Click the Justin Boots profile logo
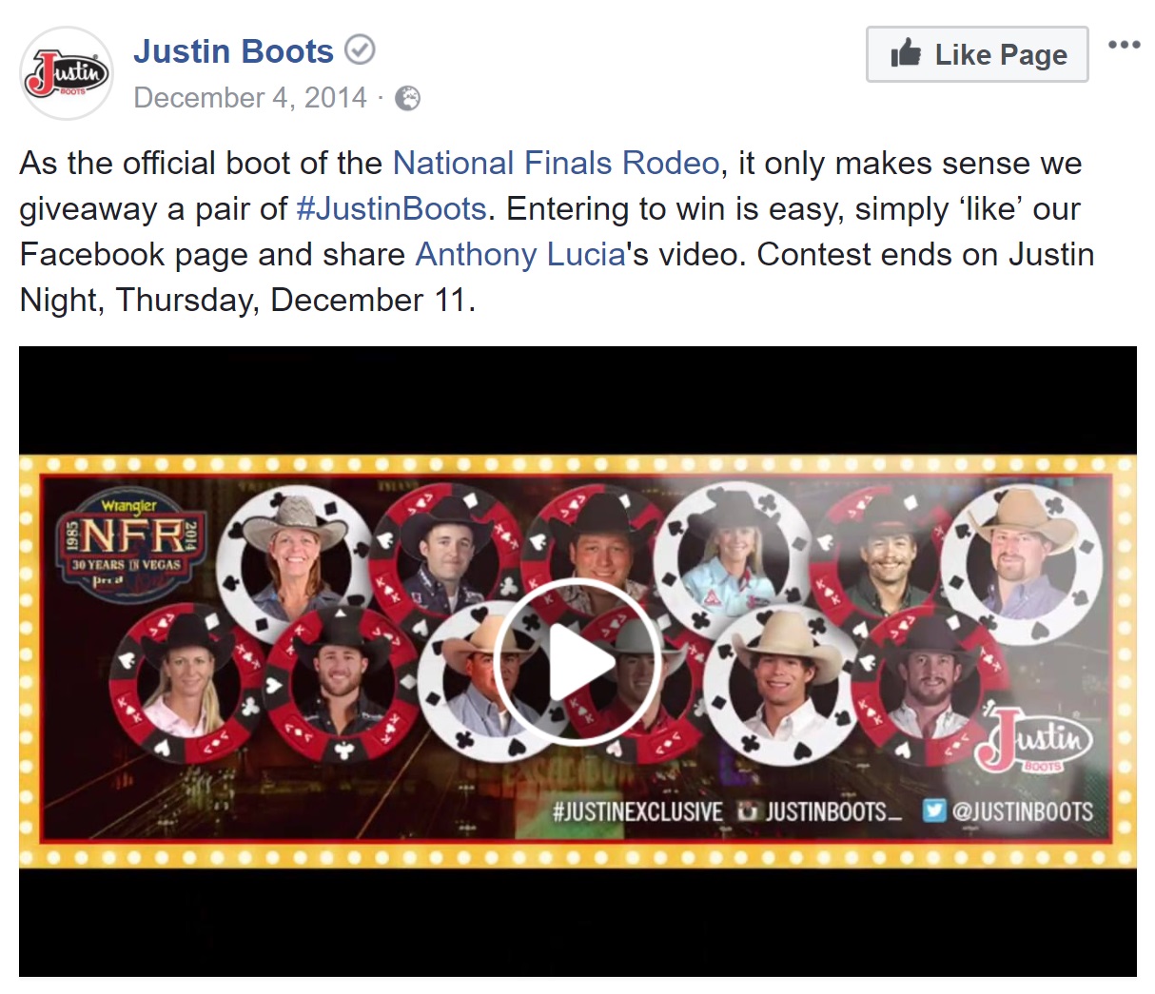Viewport: 1155px width, 994px height. (x=67, y=73)
